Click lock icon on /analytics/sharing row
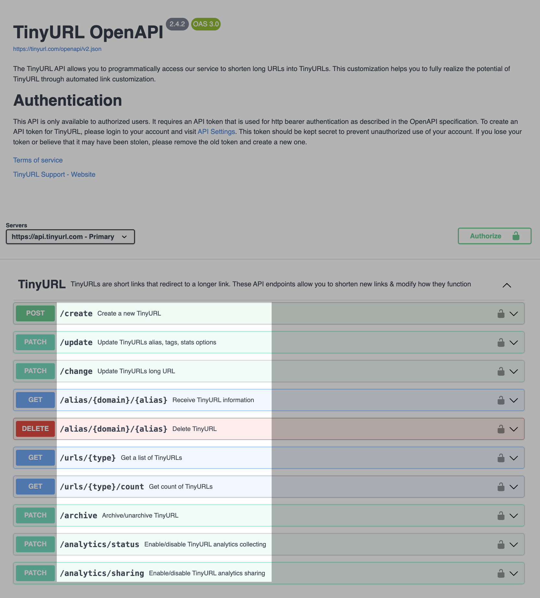Viewport: 540px width, 598px height. click(501, 573)
